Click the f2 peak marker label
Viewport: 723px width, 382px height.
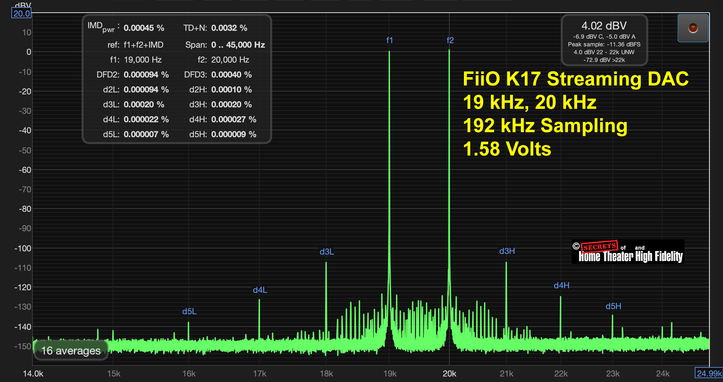pos(450,40)
